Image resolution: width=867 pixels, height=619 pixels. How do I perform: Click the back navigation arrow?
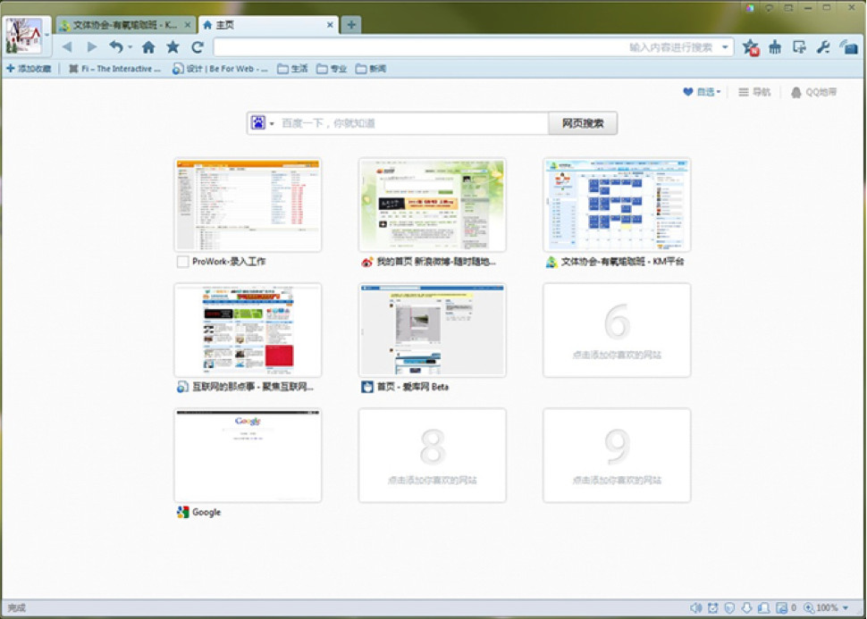click(x=67, y=47)
